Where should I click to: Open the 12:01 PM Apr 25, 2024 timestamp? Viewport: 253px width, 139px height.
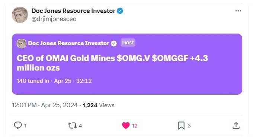point(45,105)
